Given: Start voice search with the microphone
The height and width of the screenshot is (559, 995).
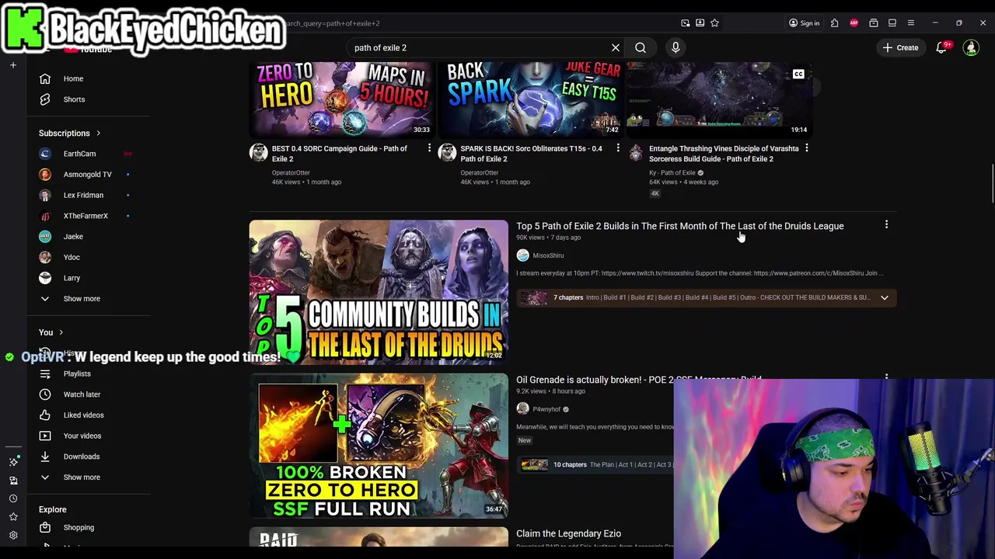Looking at the screenshot, I should coord(676,47).
